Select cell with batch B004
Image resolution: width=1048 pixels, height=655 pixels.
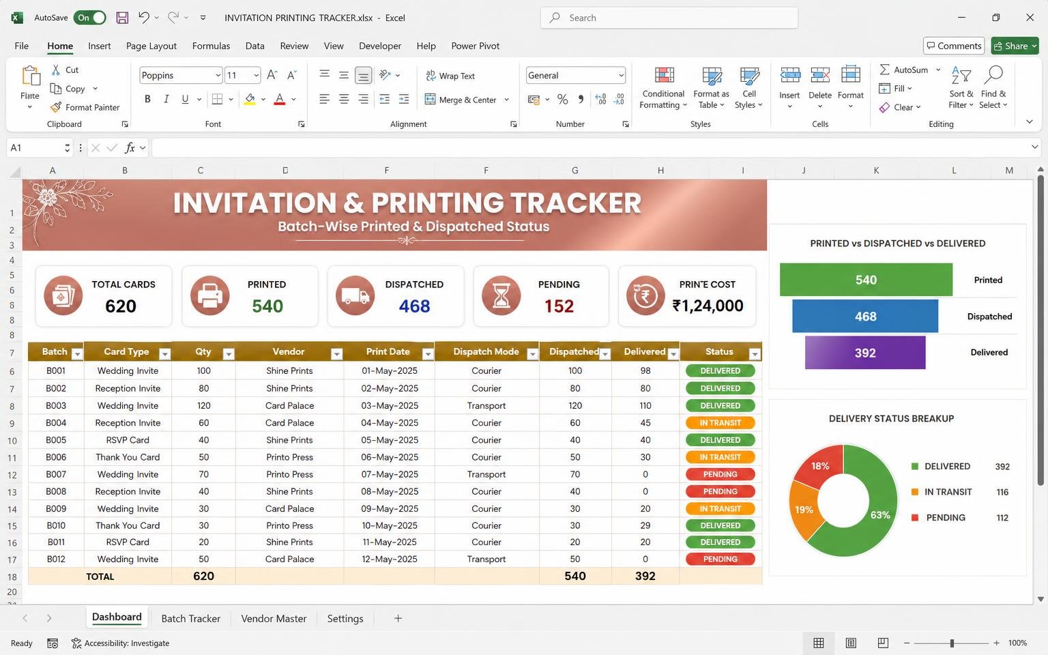tap(56, 423)
